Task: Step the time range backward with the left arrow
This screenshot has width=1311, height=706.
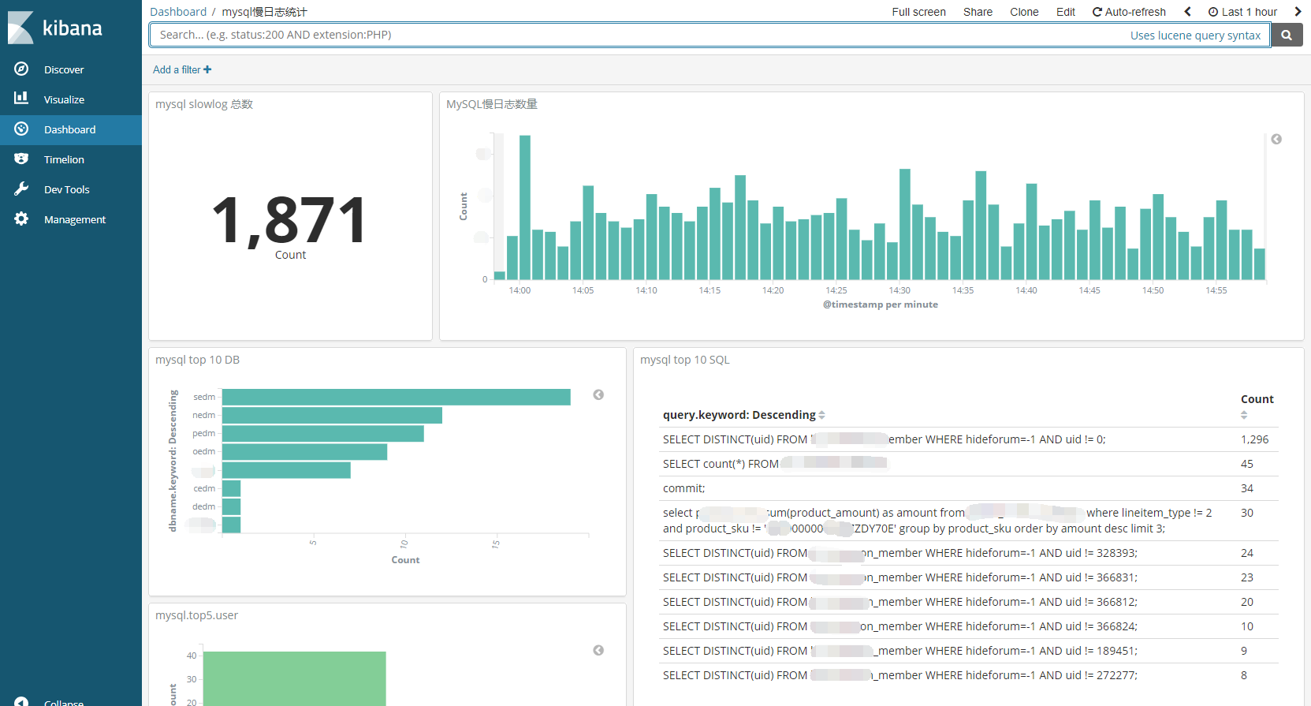Action: pos(1187,12)
